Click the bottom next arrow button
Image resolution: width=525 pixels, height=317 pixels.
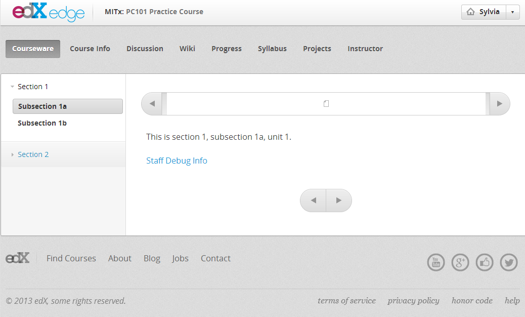pos(339,201)
